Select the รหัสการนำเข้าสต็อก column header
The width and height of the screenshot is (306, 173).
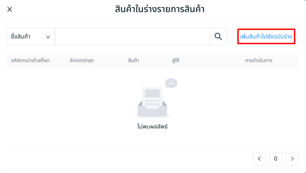[x=30, y=60]
